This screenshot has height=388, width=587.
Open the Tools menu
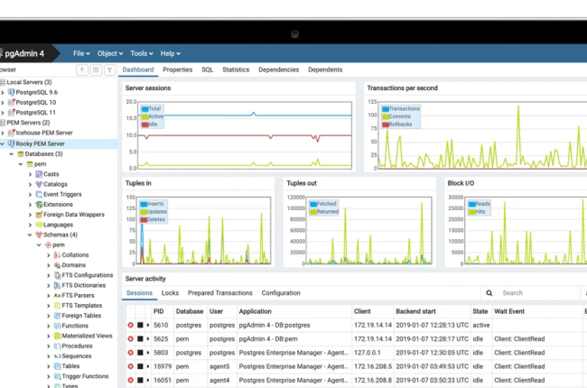point(142,53)
